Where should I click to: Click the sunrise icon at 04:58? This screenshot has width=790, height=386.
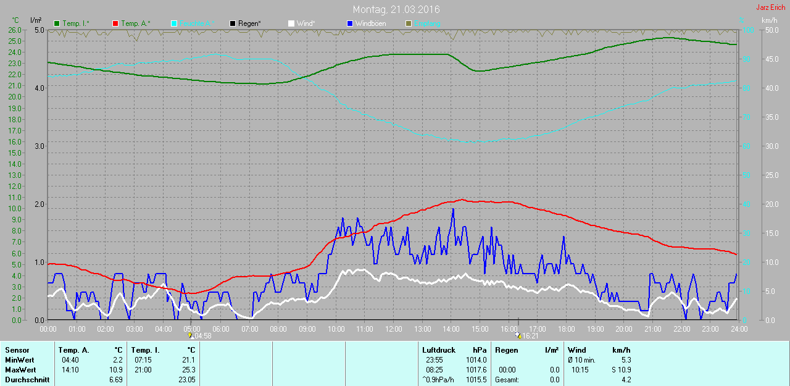191,336
